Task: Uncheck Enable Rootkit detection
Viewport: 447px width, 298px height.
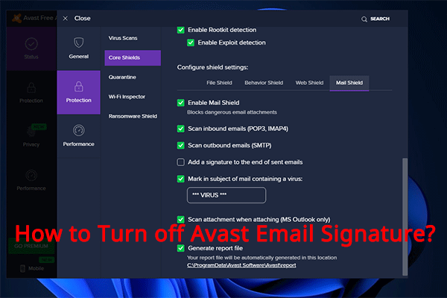Action: pos(181,30)
